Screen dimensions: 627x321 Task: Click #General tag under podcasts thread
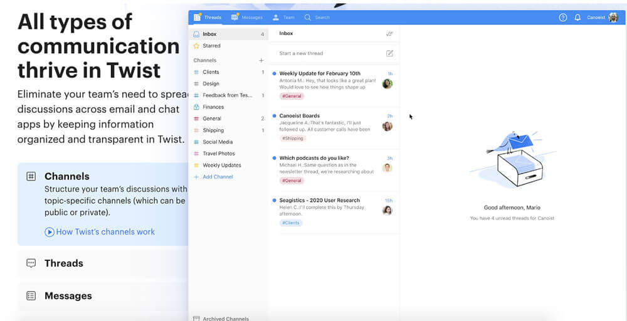[292, 181]
